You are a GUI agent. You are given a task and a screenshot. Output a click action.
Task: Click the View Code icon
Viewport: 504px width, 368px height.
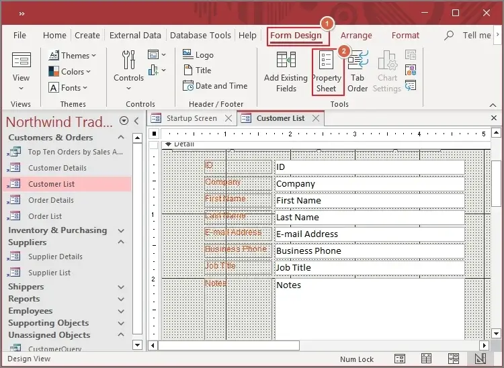(x=411, y=70)
